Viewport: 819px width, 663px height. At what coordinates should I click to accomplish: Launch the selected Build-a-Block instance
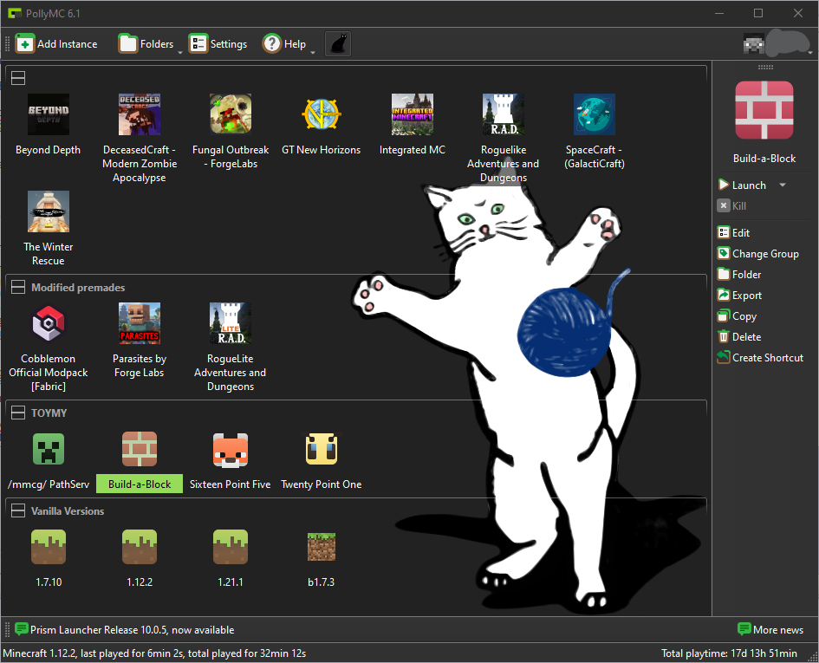742,185
